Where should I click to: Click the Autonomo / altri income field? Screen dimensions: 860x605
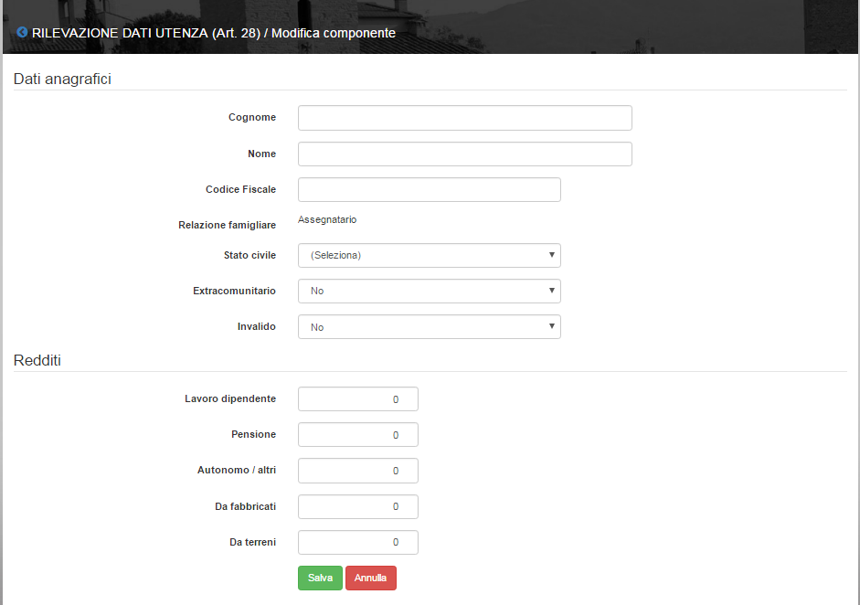[357, 471]
